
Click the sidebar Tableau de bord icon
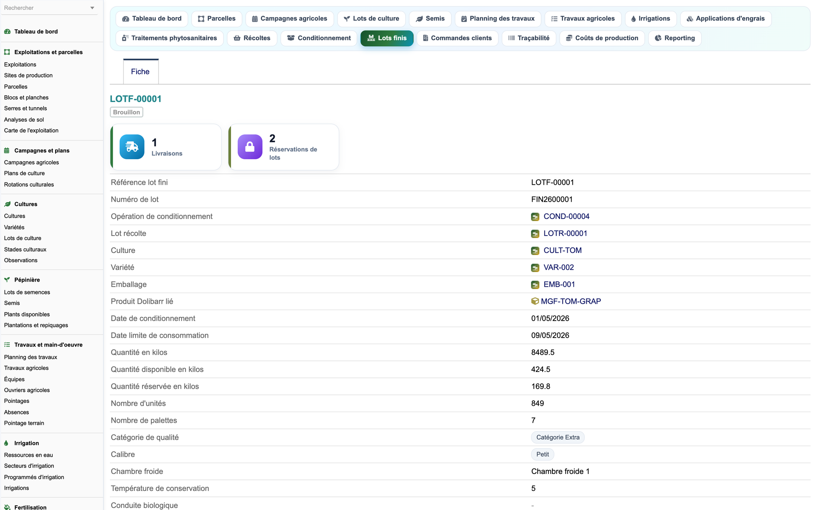pos(7,31)
